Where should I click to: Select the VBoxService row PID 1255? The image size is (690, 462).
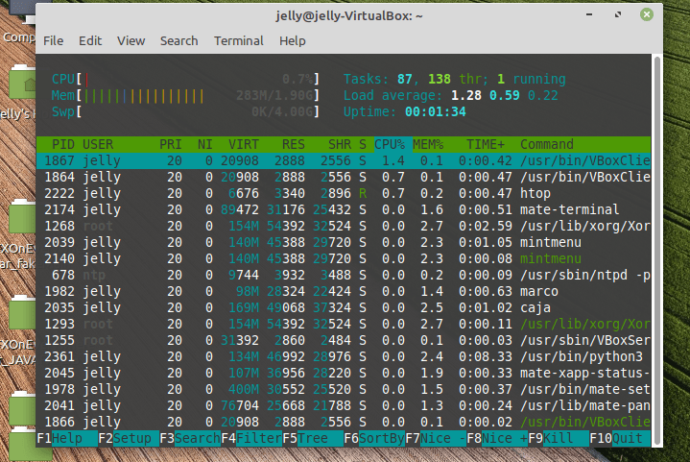coord(344,340)
